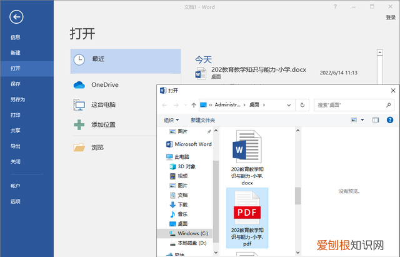Click the change view icon
This screenshot has width=400, height=257.
click(x=354, y=120)
